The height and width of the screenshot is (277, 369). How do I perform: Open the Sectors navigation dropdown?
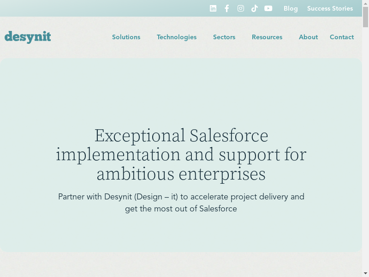pos(224,37)
